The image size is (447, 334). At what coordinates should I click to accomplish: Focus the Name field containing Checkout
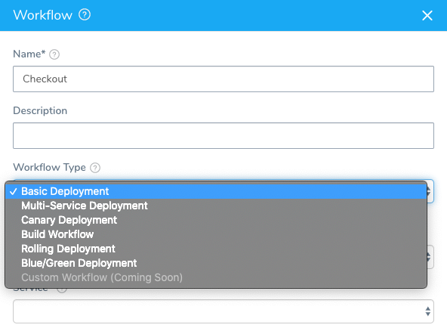(x=223, y=79)
